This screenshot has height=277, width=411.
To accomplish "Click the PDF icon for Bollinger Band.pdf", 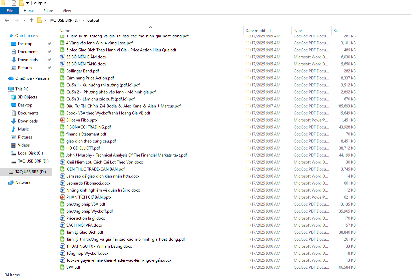I will pos(62,71).
